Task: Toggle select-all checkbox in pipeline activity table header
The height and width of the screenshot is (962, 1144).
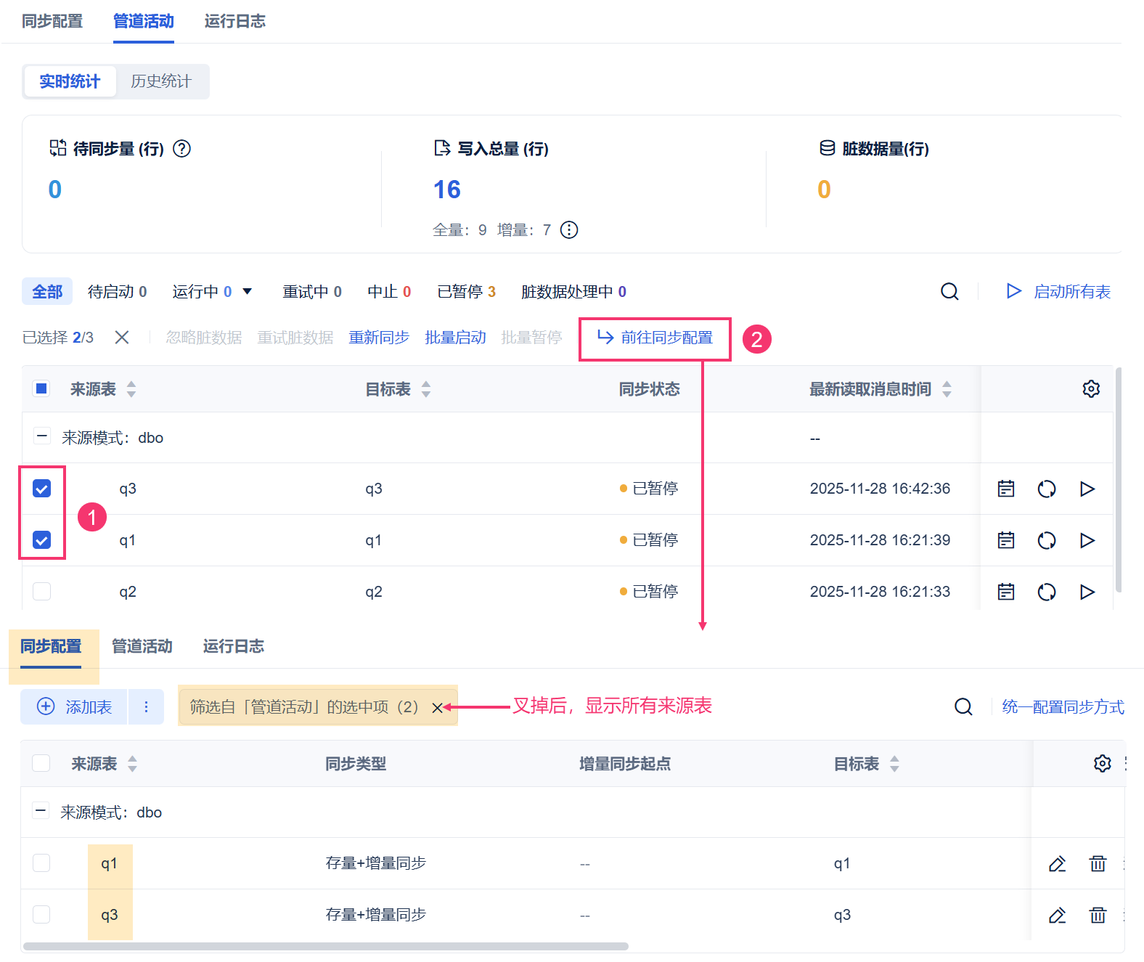Action: [41, 388]
